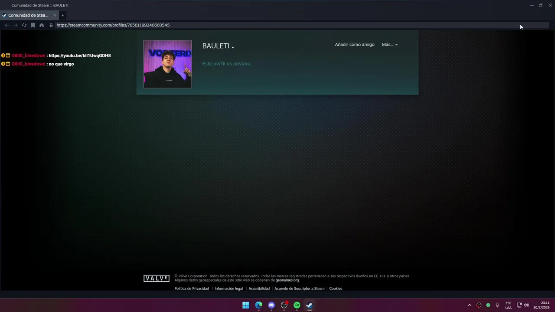The image size is (555, 312).
Task: Click Añadir como amigo
Action: [354, 44]
